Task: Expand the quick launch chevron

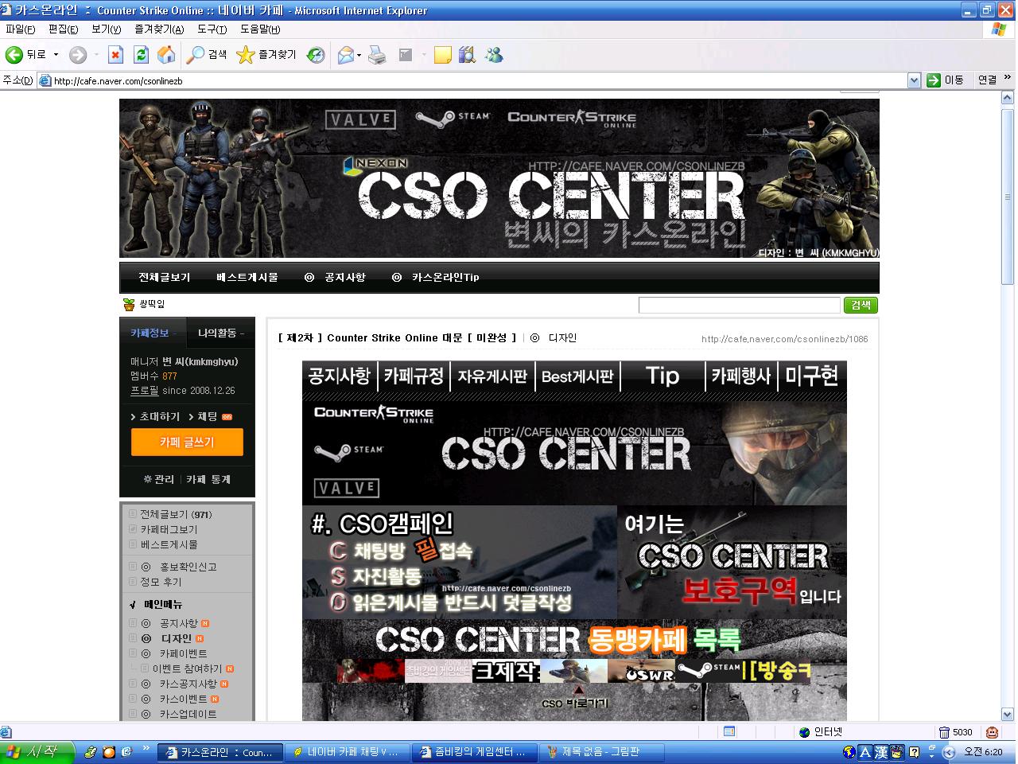Action: click(146, 749)
